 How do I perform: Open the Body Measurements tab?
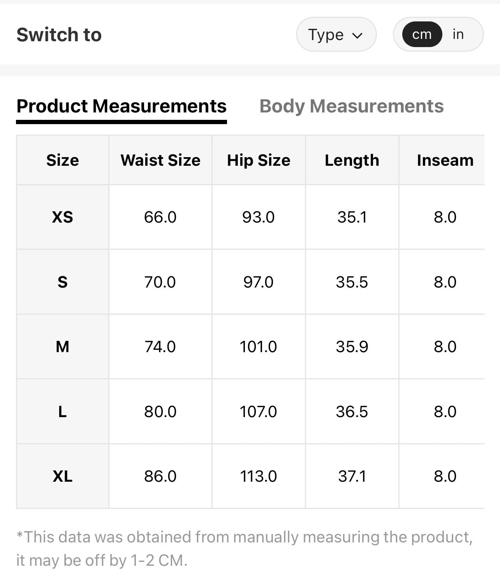(351, 106)
